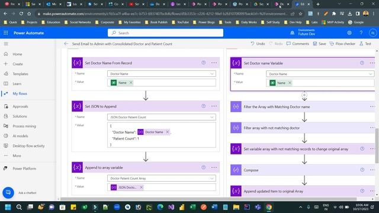Viewport: 379px width, 213px height.
Task: Expand Append updated Item to original Array action
Action: click(x=303, y=191)
